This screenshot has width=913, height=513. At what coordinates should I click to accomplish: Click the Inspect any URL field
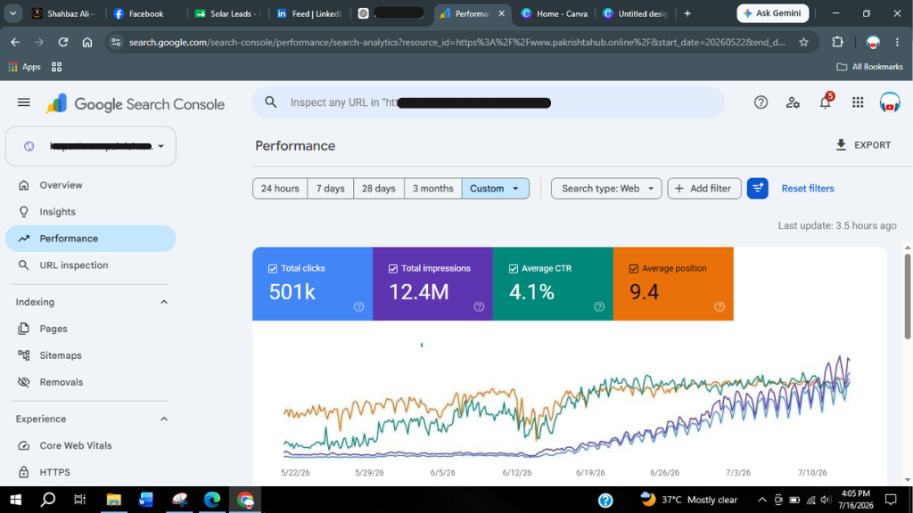[488, 102]
